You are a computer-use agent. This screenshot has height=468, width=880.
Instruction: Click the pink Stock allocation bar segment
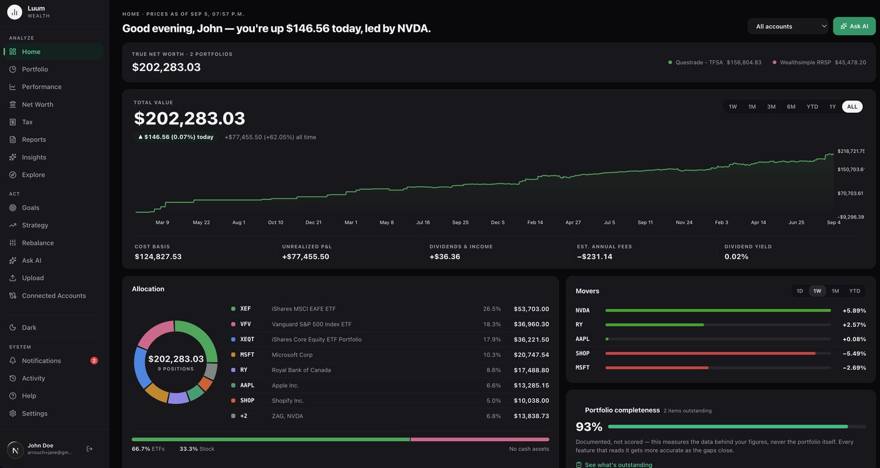pyautogui.click(x=480, y=439)
